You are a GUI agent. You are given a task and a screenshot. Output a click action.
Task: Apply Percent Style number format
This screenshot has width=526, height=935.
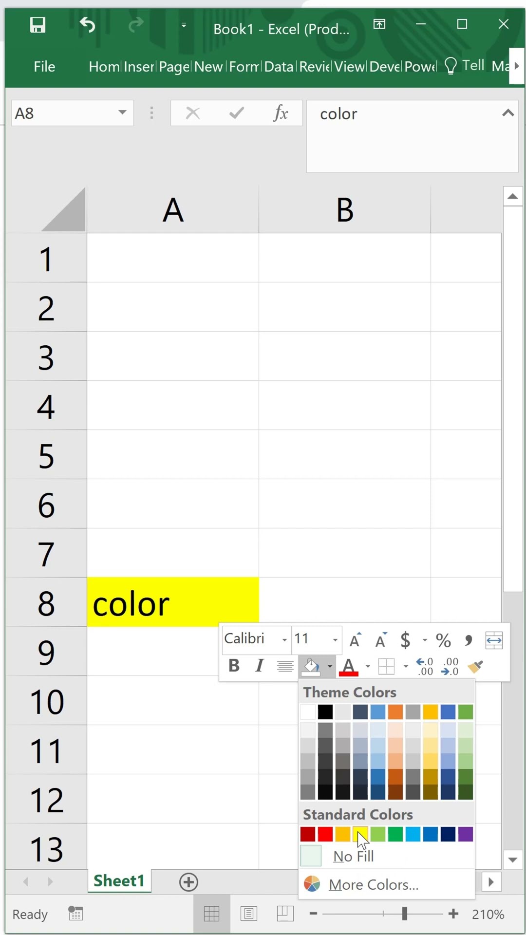click(x=443, y=640)
